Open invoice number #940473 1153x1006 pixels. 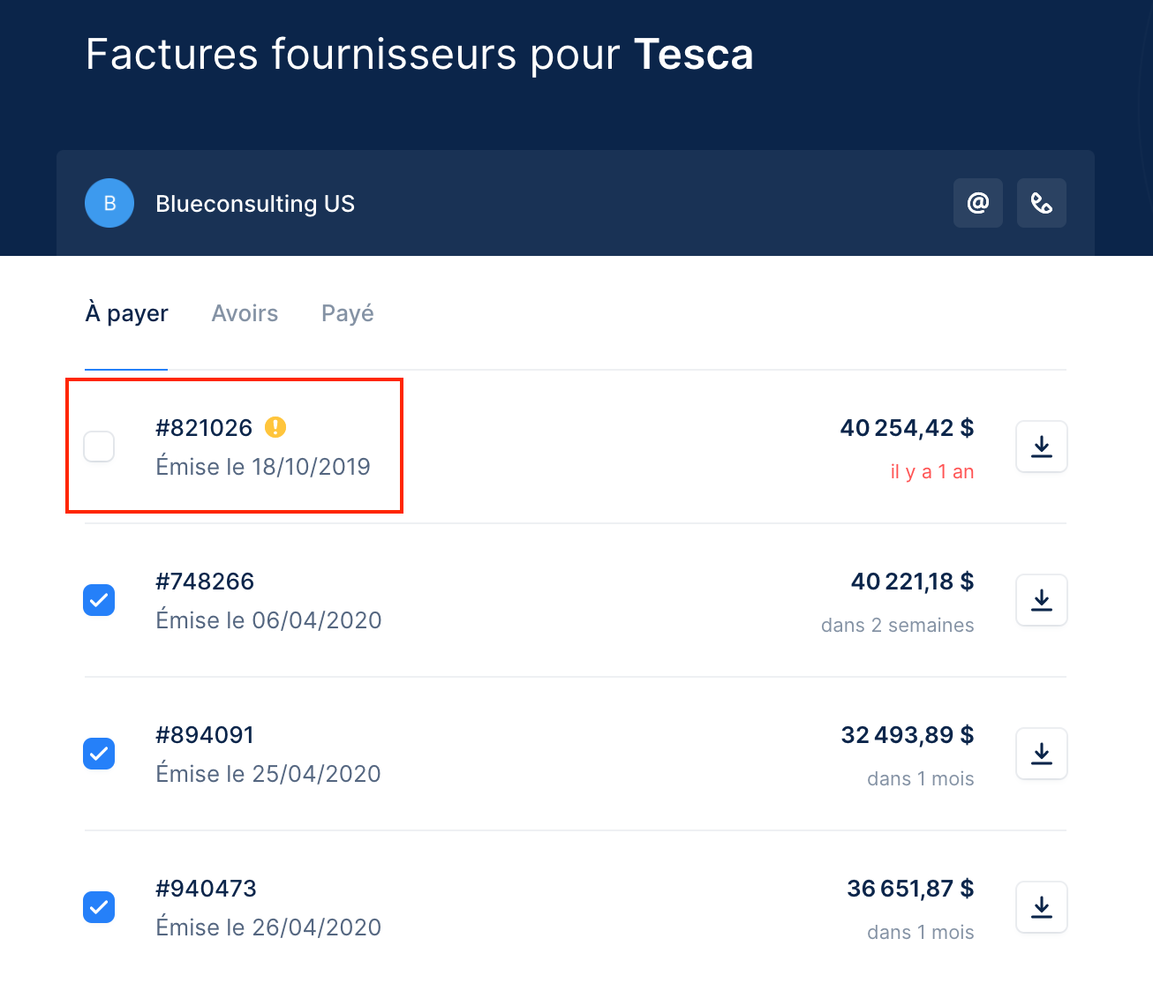[206, 889]
